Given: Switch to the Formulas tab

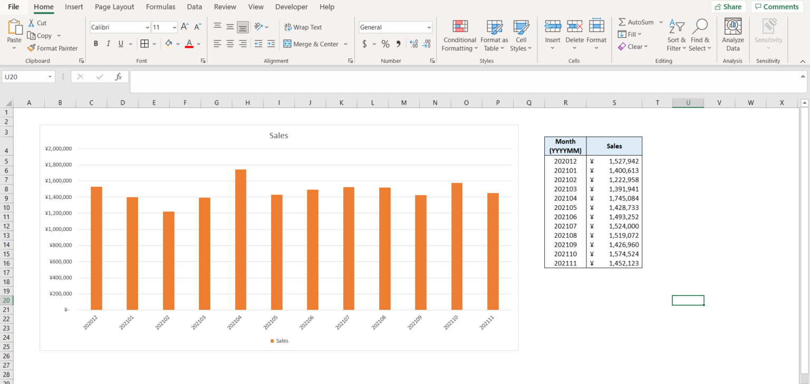Looking at the screenshot, I should pyautogui.click(x=160, y=7).
